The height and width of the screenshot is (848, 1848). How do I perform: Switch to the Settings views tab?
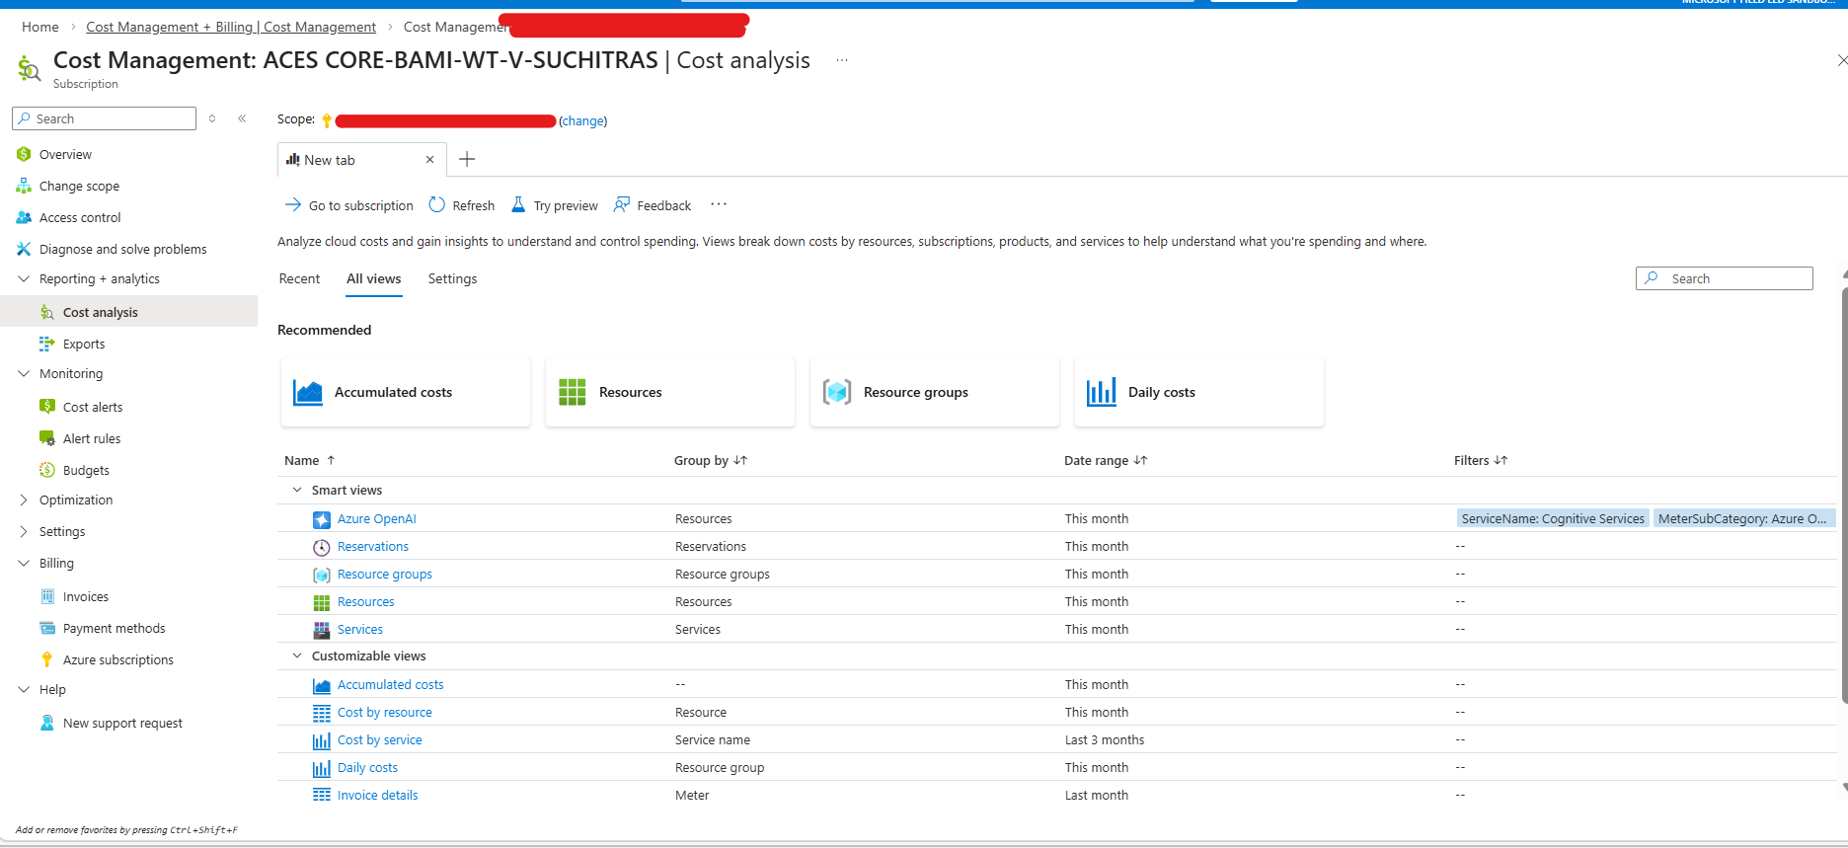tap(452, 279)
